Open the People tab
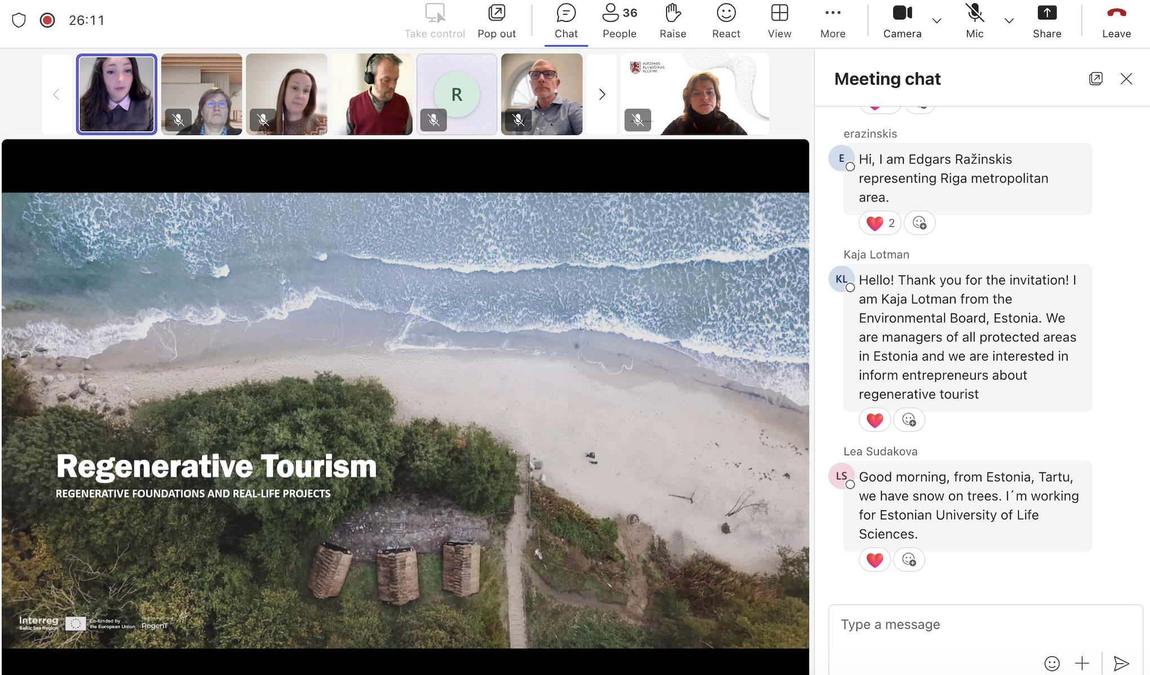 pos(619,21)
